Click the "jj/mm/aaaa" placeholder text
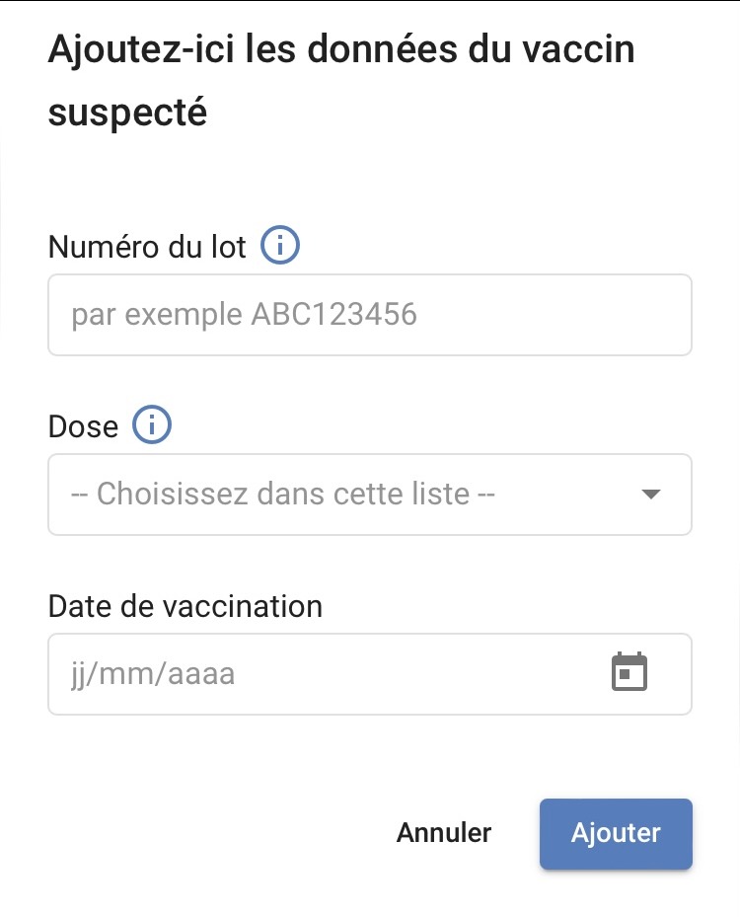Screen dimensions: 740x917 coord(153,674)
